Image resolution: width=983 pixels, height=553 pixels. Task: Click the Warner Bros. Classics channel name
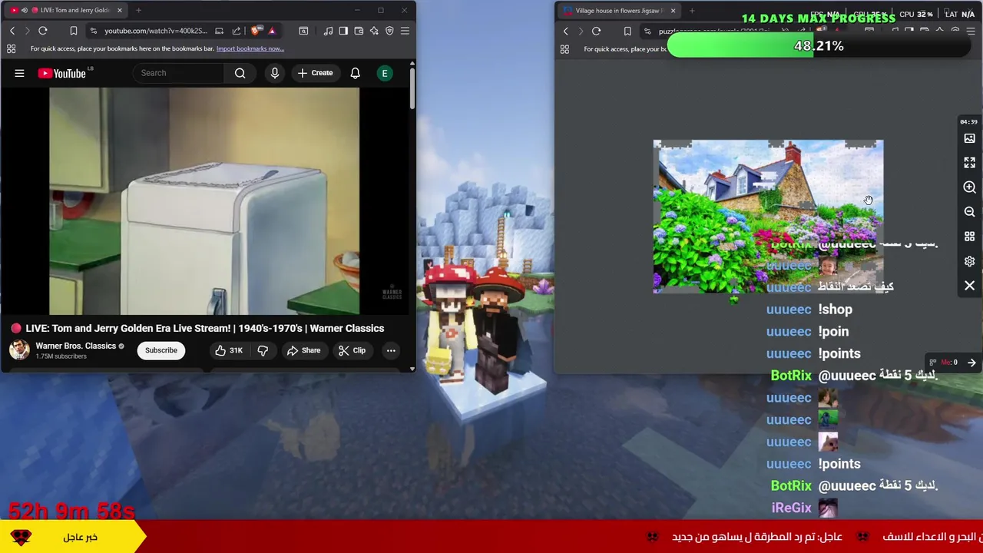pyautogui.click(x=75, y=346)
